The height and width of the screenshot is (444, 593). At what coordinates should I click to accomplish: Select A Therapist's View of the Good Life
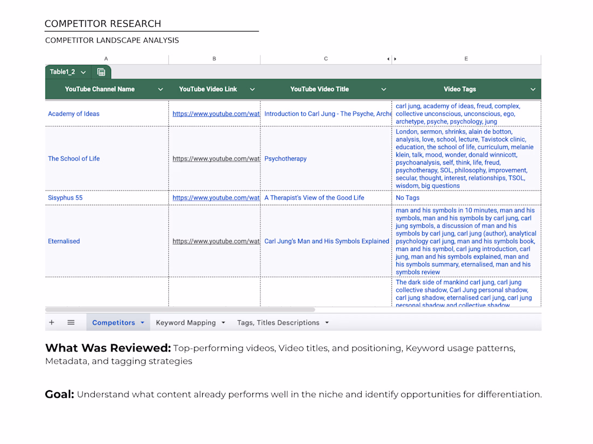pyautogui.click(x=326, y=198)
